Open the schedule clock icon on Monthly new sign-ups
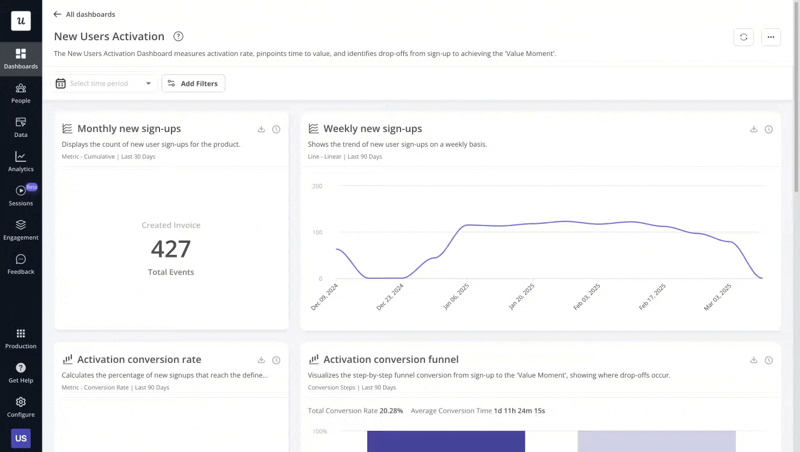The height and width of the screenshot is (452, 800). click(276, 129)
